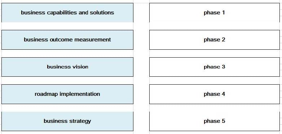This screenshot has height=134, width=282.
Task: Click the 'phase 3' label text
Action: 214,67
